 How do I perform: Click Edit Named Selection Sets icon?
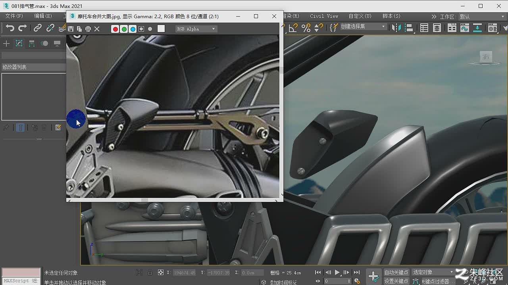point(334,28)
